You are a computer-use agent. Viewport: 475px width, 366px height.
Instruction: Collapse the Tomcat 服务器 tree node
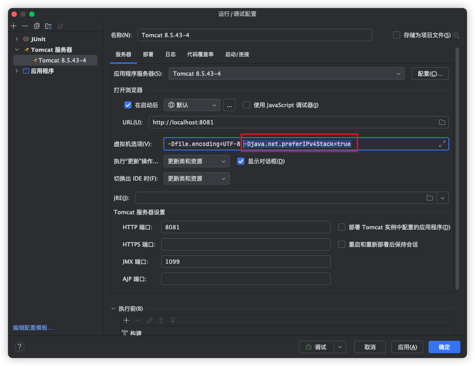pyautogui.click(x=17, y=50)
